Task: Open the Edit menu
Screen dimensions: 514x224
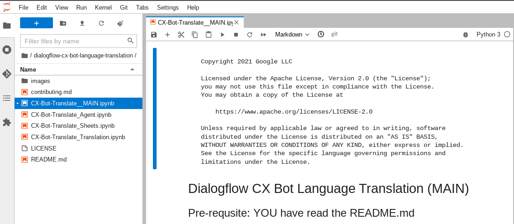Action: [x=42, y=7]
